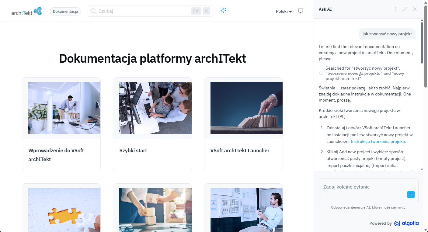Open the Szybki start card title
The width and height of the screenshot is (428, 232).
point(133,151)
